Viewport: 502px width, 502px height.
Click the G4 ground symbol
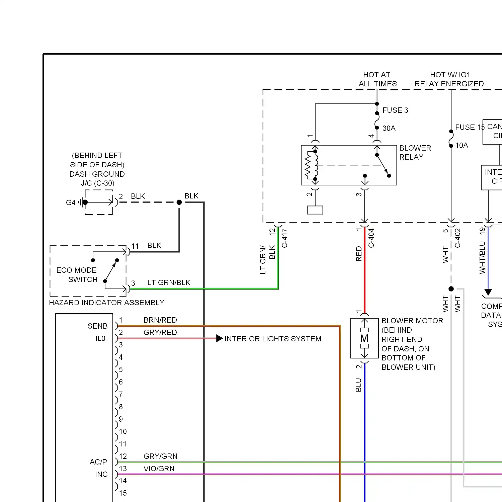pos(82,202)
